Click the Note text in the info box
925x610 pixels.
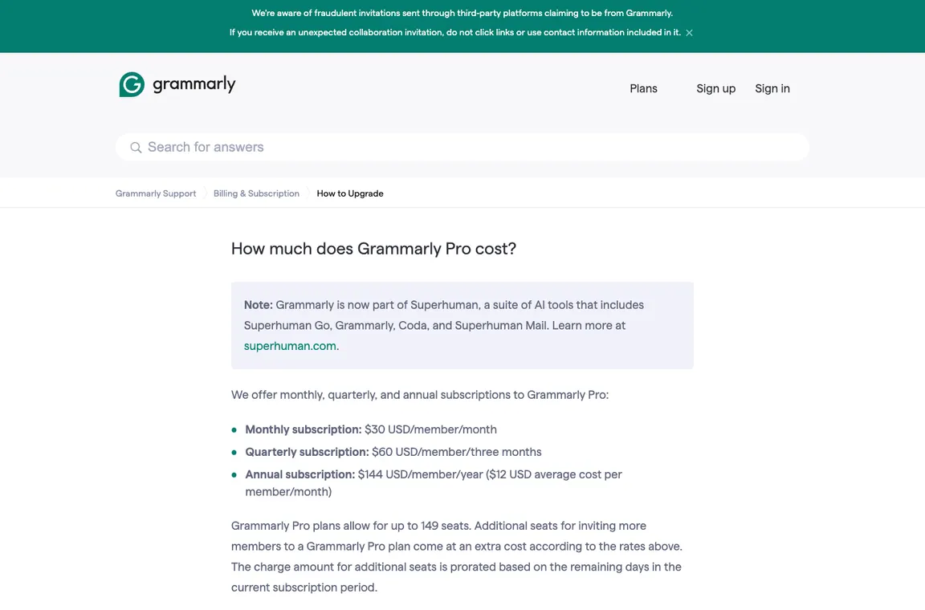coord(443,326)
